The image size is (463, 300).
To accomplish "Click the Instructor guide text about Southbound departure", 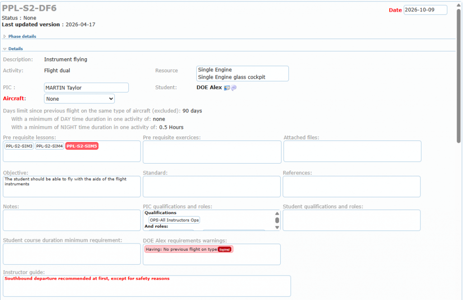I will click(87, 278).
